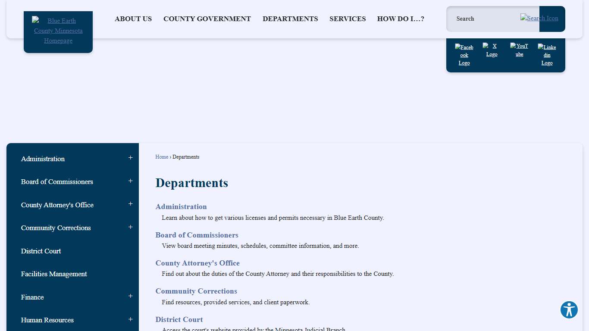Expand the Finance section plus sign
Image resolution: width=589 pixels, height=331 pixels.
tap(130, 296)
